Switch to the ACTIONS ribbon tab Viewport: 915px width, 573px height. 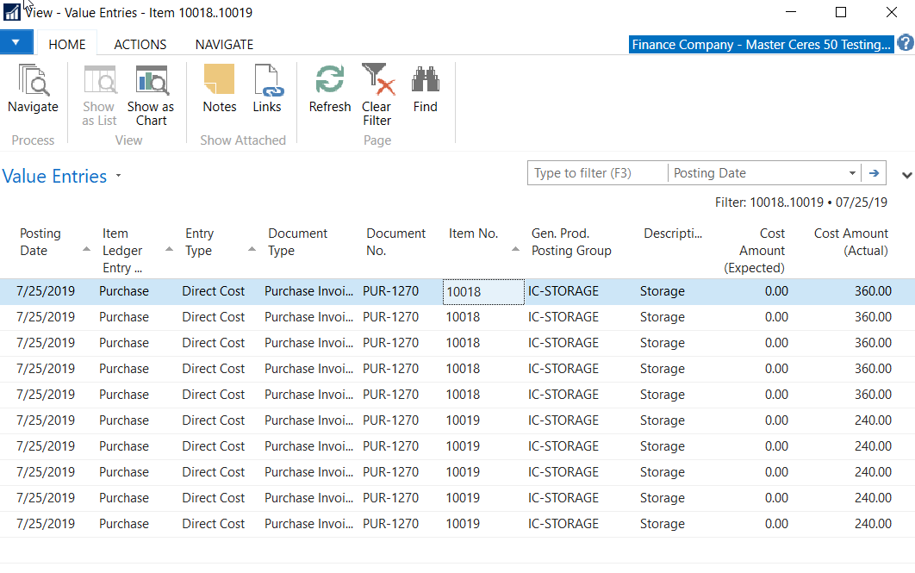(140, 44)
